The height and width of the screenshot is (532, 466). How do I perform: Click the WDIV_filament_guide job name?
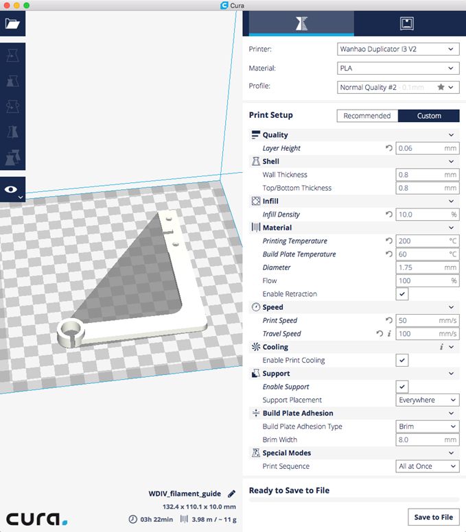pos(185,494)
